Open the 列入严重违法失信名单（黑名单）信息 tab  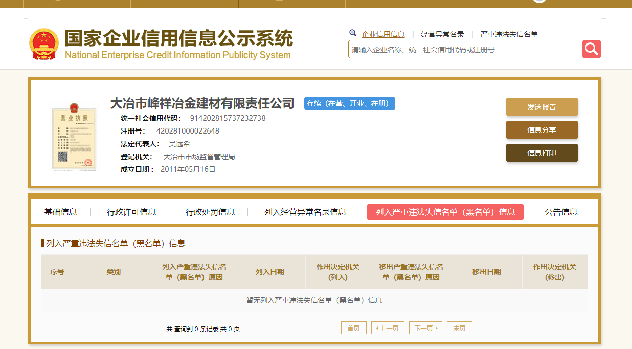445,212
